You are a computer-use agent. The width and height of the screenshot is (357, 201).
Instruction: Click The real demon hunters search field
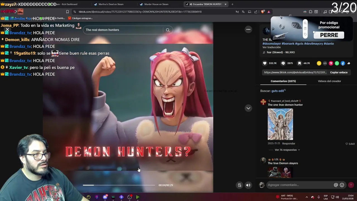point(123,30)
